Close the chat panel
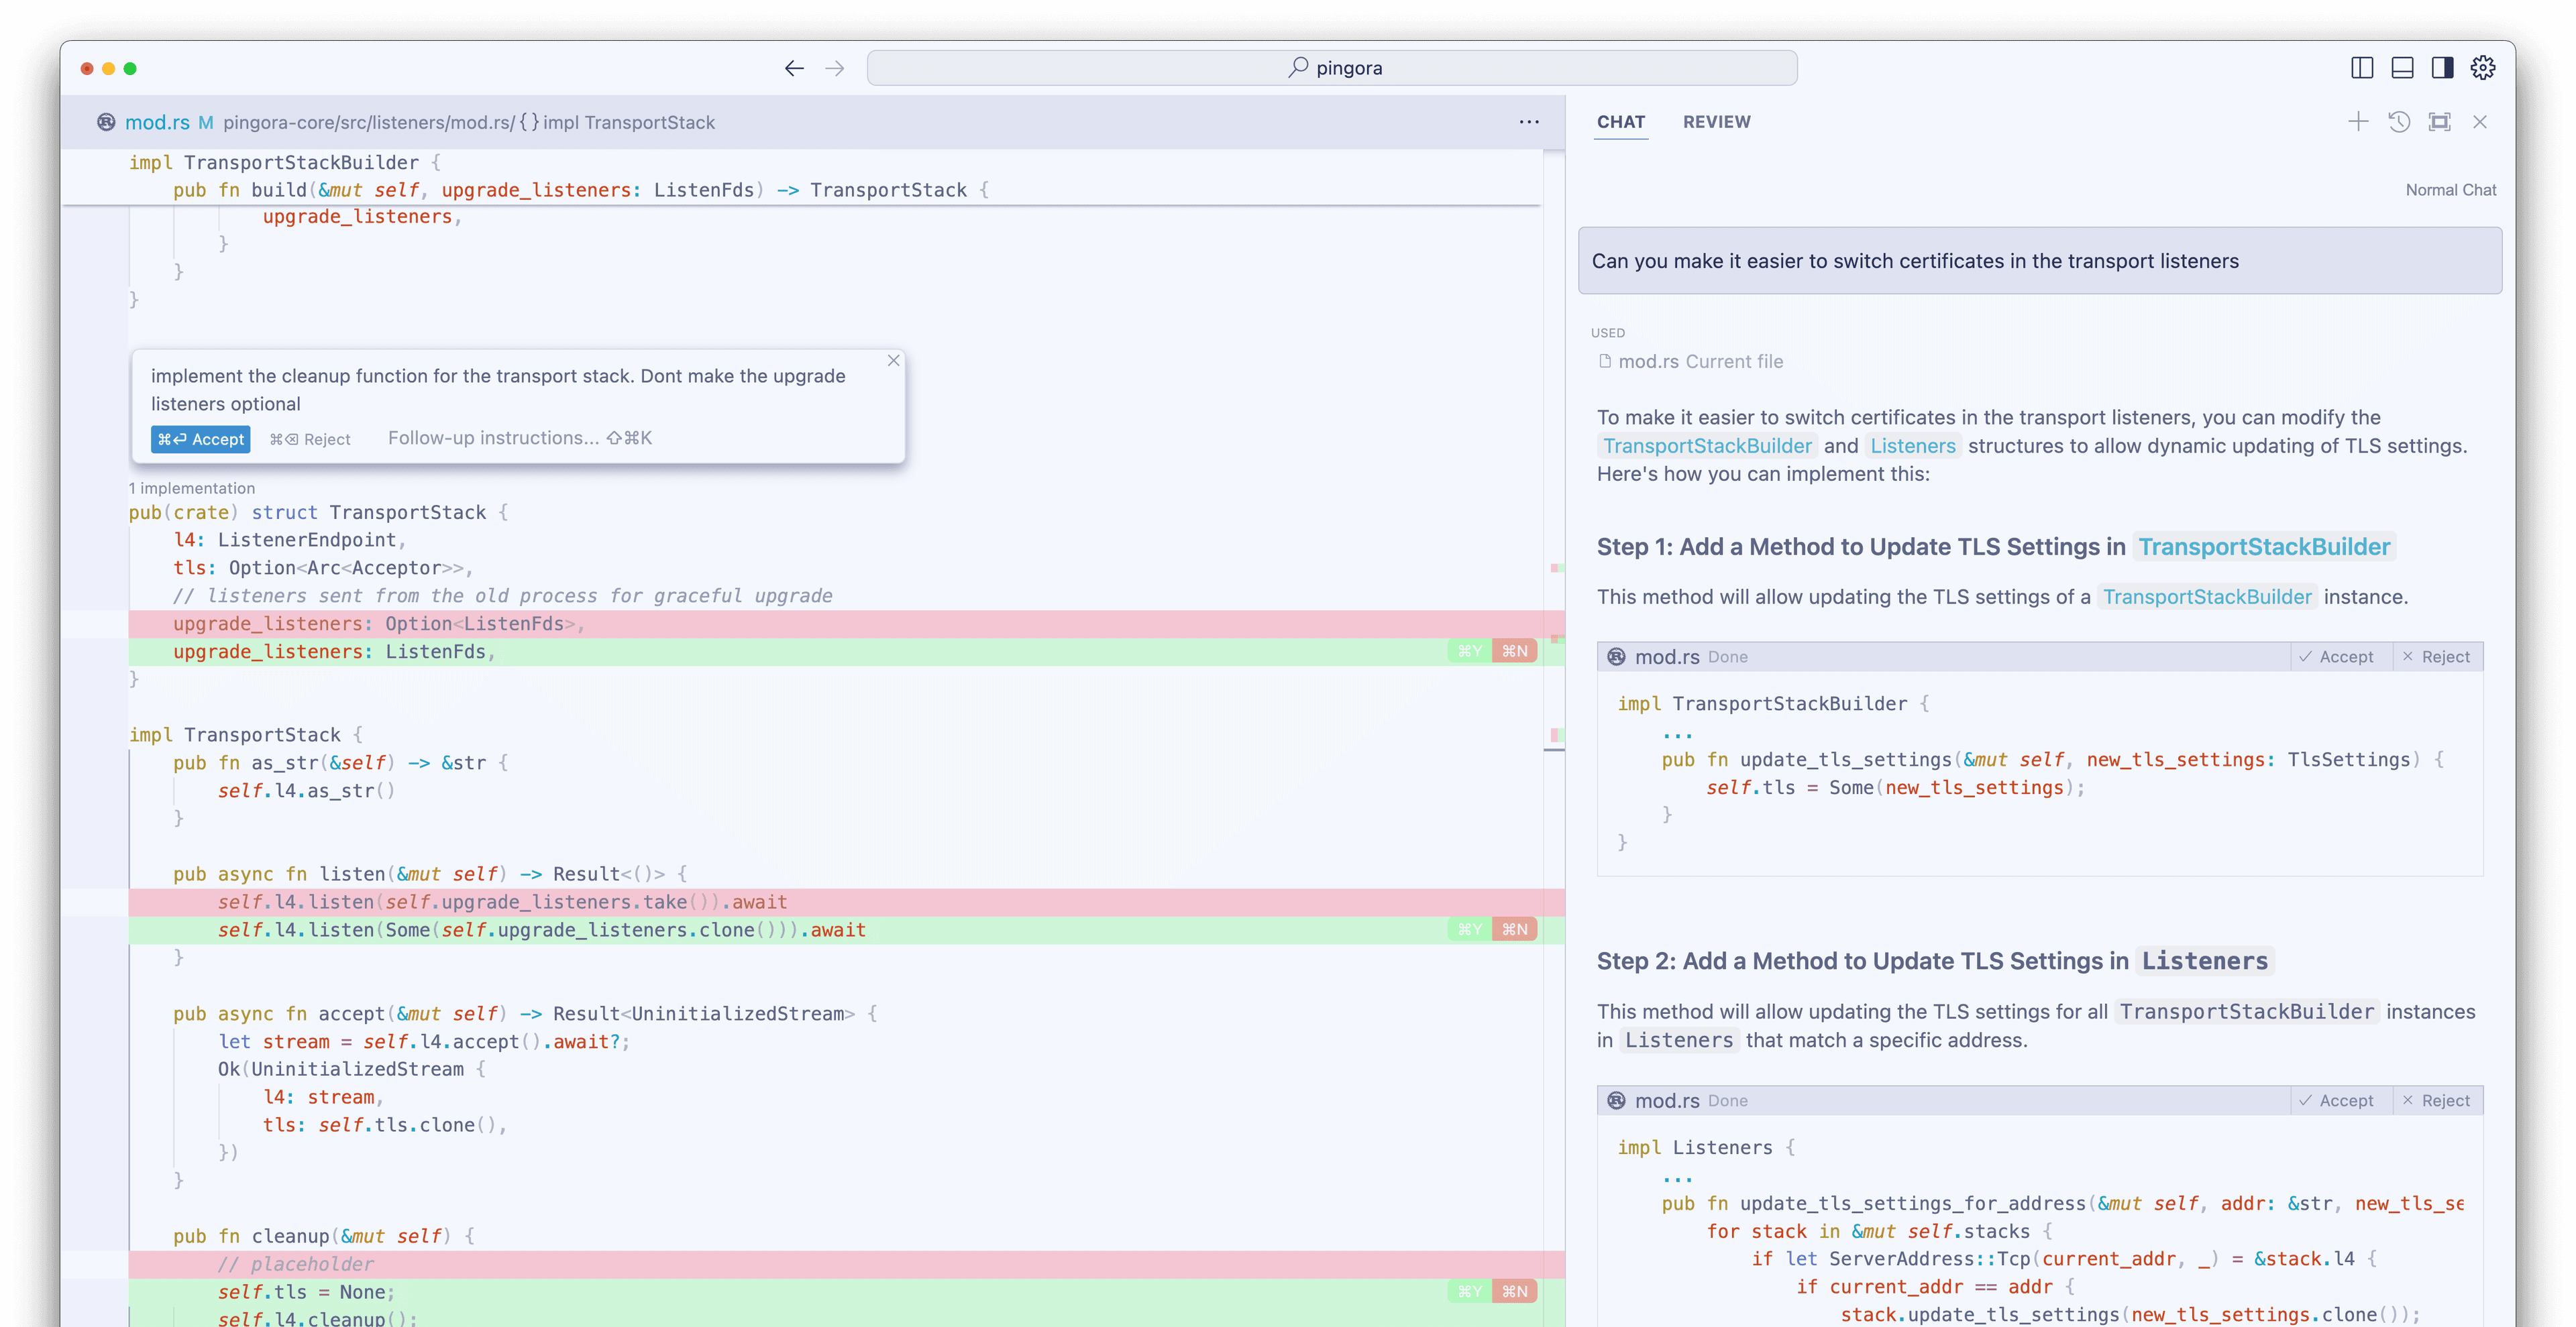 coord(2480,122)
